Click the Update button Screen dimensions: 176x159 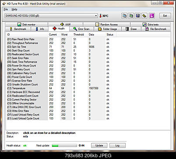(99, 145)
